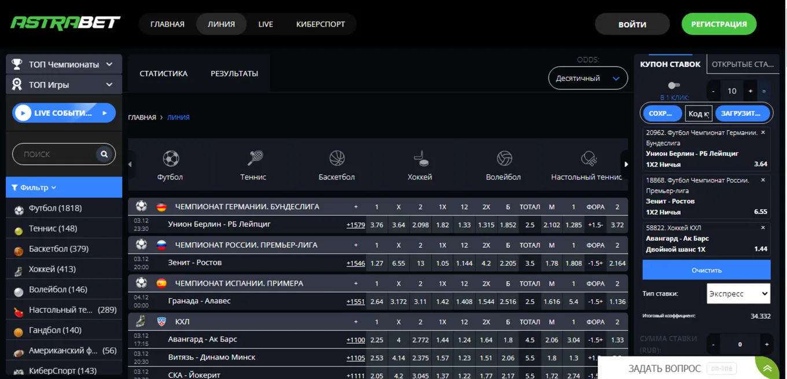Open the Футбол (1818) sidebar category
This screenshot has width=787, height=379.
point(64,209)
